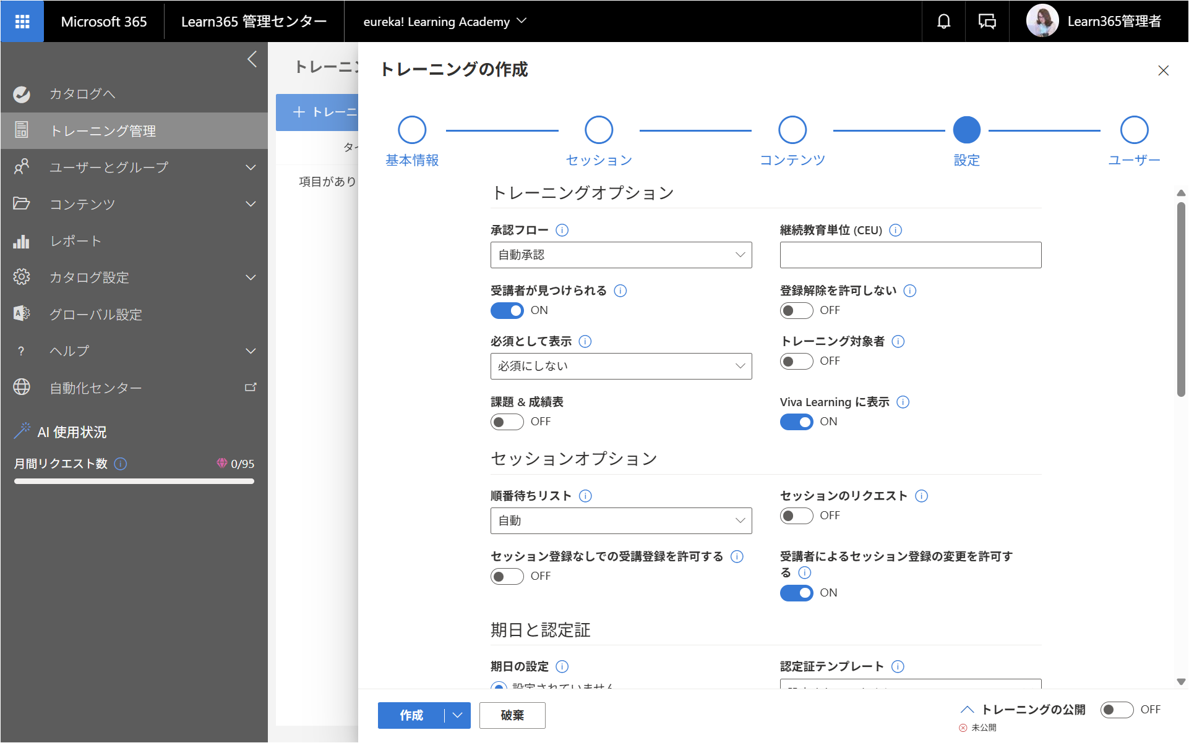This screenshot has height=743, width=1189.
Task: Click the 継続教育単位 (CEU) input field
Action: 911,255
